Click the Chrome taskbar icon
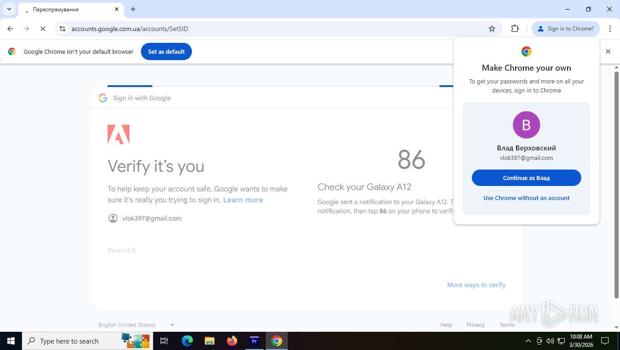This screenshot has width=620, height=350. tap(277, 341)
